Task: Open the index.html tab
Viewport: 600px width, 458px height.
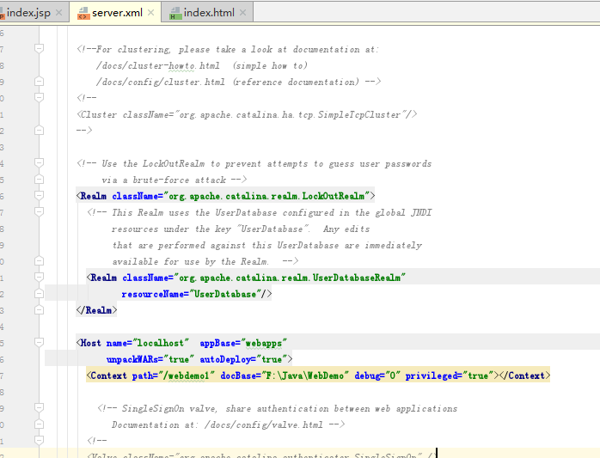Action: click(209, 13)
